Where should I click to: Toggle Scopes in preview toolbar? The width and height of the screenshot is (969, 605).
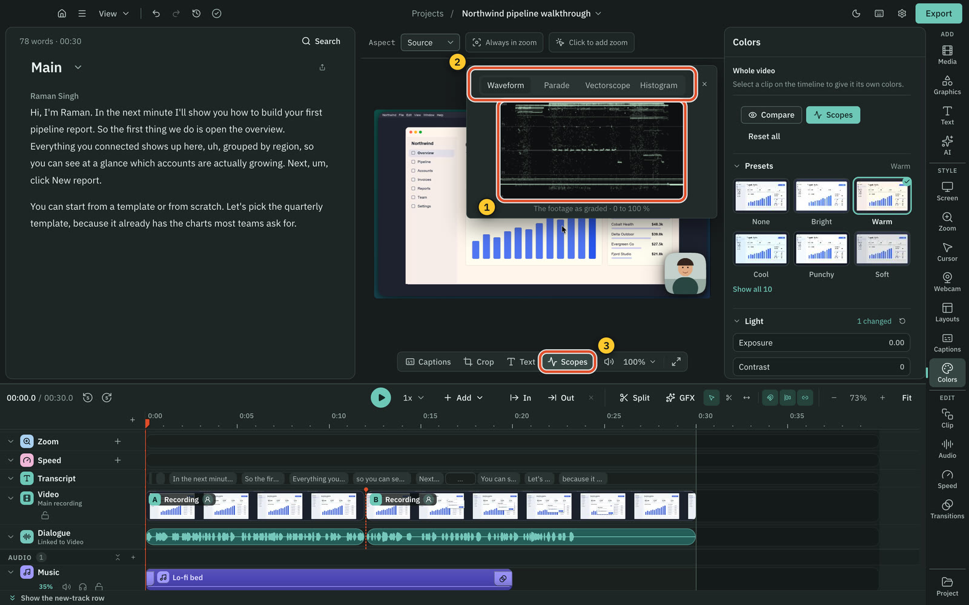point(567,362)
